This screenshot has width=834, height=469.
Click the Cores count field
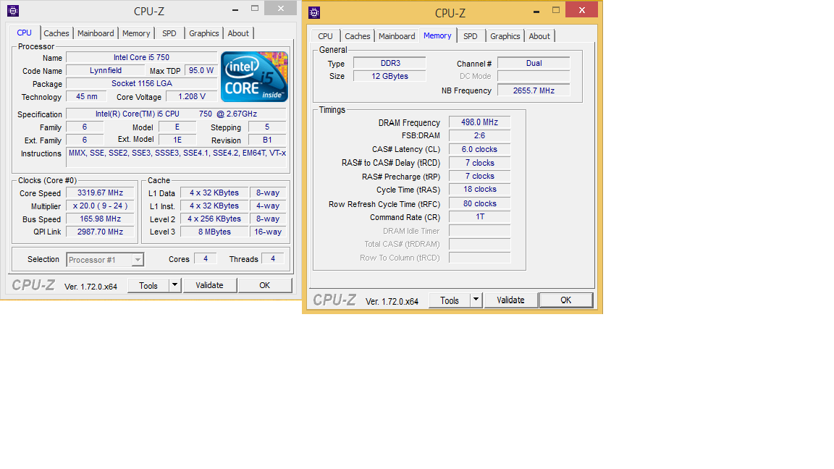206,259
